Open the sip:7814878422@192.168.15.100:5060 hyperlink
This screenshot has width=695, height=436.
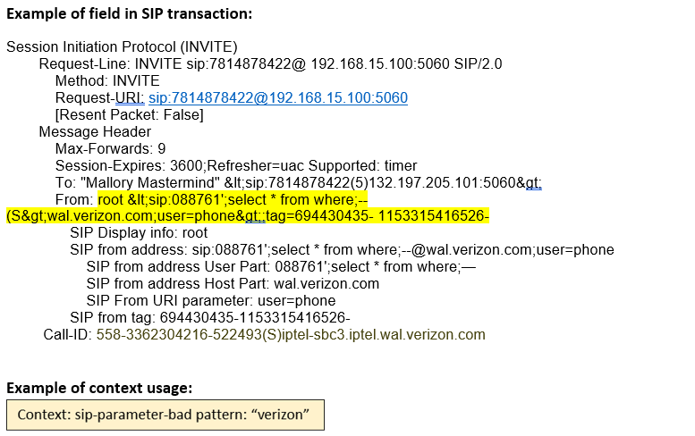277,97
